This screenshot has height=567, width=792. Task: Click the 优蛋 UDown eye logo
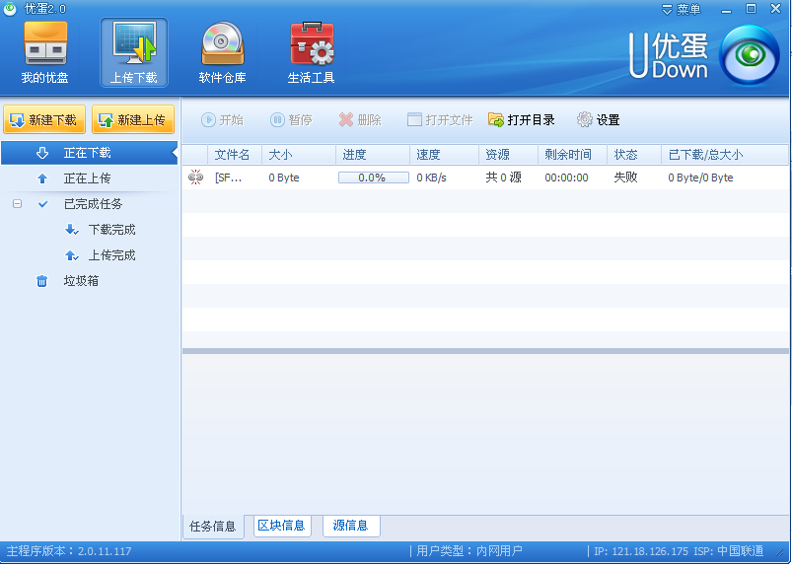749,55
